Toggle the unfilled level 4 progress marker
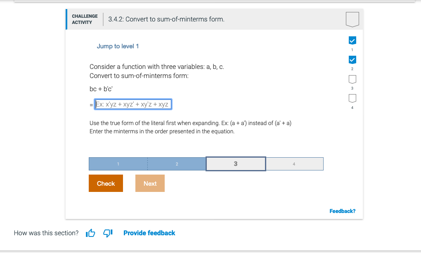 [x=352, y=98]
